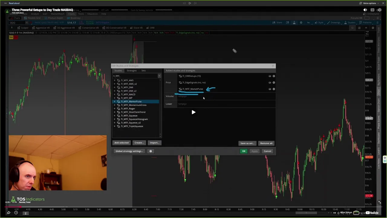Image resolution: width=387 pixels, height=218 pixels.
Task: Open gear settings for TI_MTF_MarketPulse study
Action: 274,89
